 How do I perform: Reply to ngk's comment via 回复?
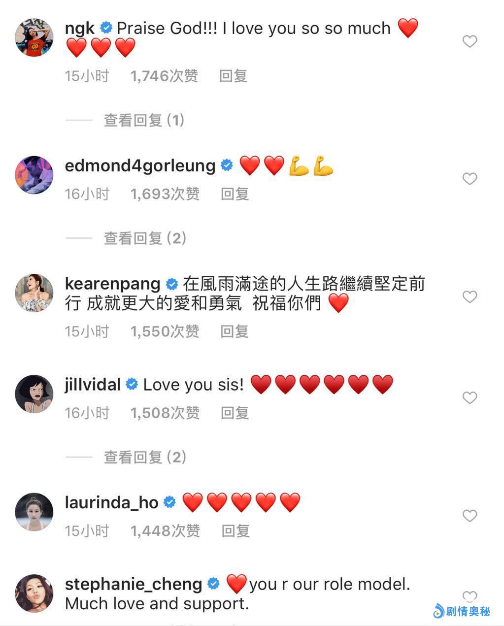[x=233, y=76]
